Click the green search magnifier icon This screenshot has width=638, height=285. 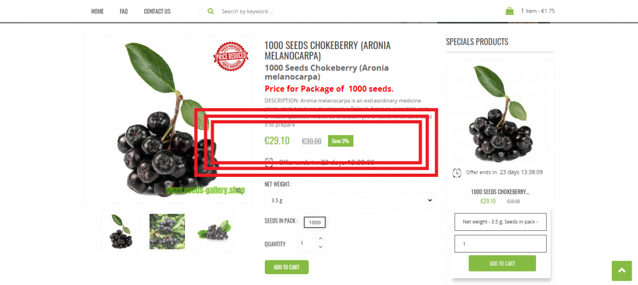pyautogui.click(x=211, y=11)
